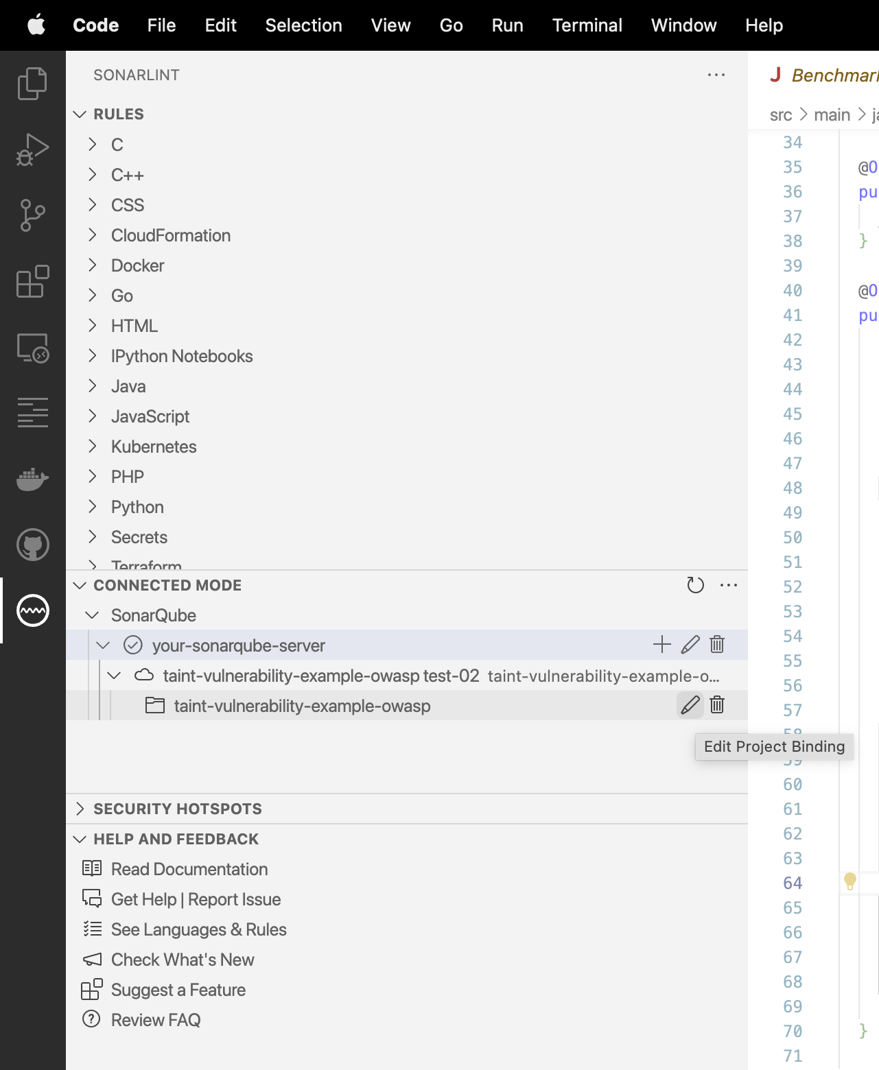Image resolution: width=879 pixels, height=1070 pixels.
Task: Refresh the Connected Mode section
Action: coord(696,585)
